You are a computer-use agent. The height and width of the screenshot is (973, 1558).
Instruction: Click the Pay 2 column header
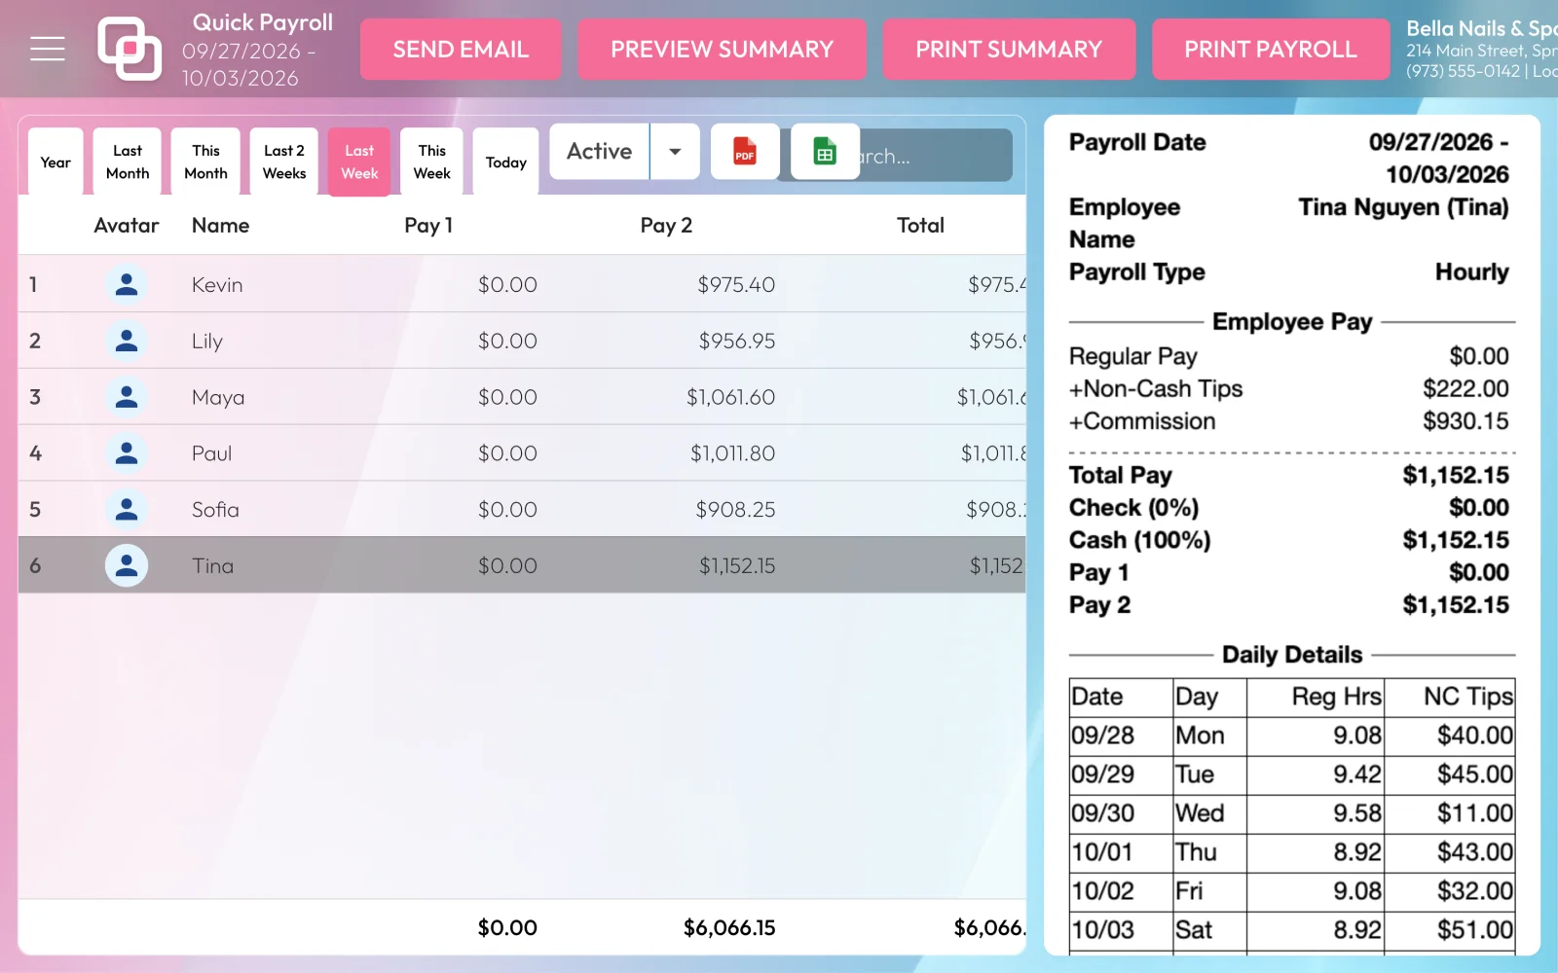coord(666,226)
